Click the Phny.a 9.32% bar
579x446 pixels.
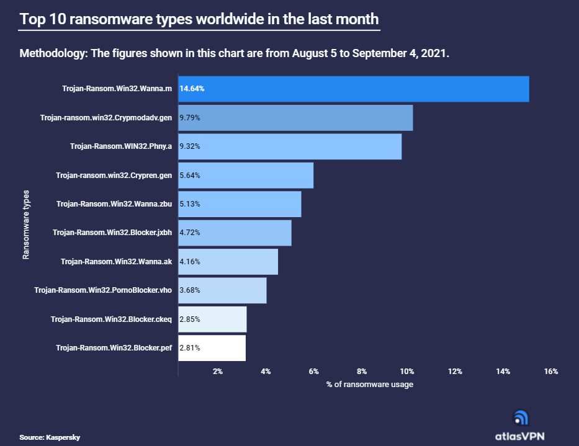(x=290, y=146)
